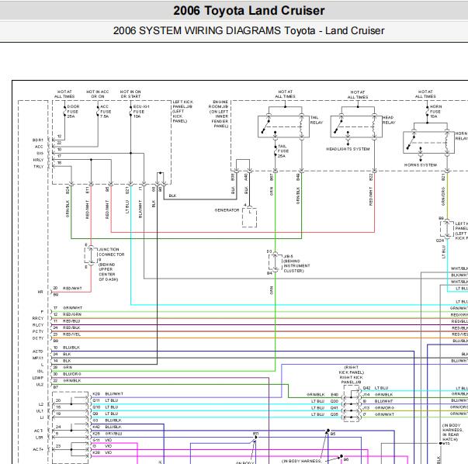Click the ENGINE ROOM J/B label
The height and width of the screenshot is (464, 468).
[x=219, y=114]
